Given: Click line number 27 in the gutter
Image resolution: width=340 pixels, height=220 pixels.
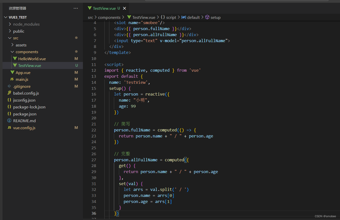Looking at the screenshot, I should pos(94,160).
